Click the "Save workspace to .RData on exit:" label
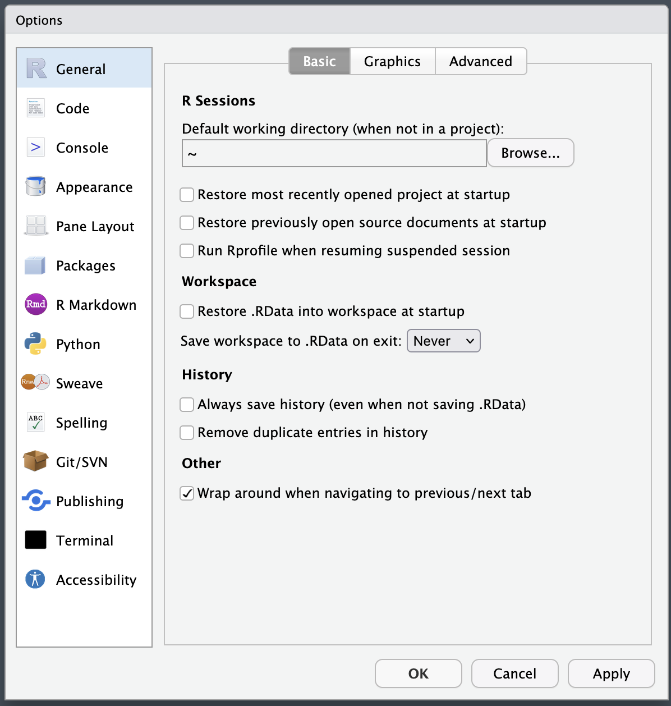 pyautogui.click(x=291, y=341)
